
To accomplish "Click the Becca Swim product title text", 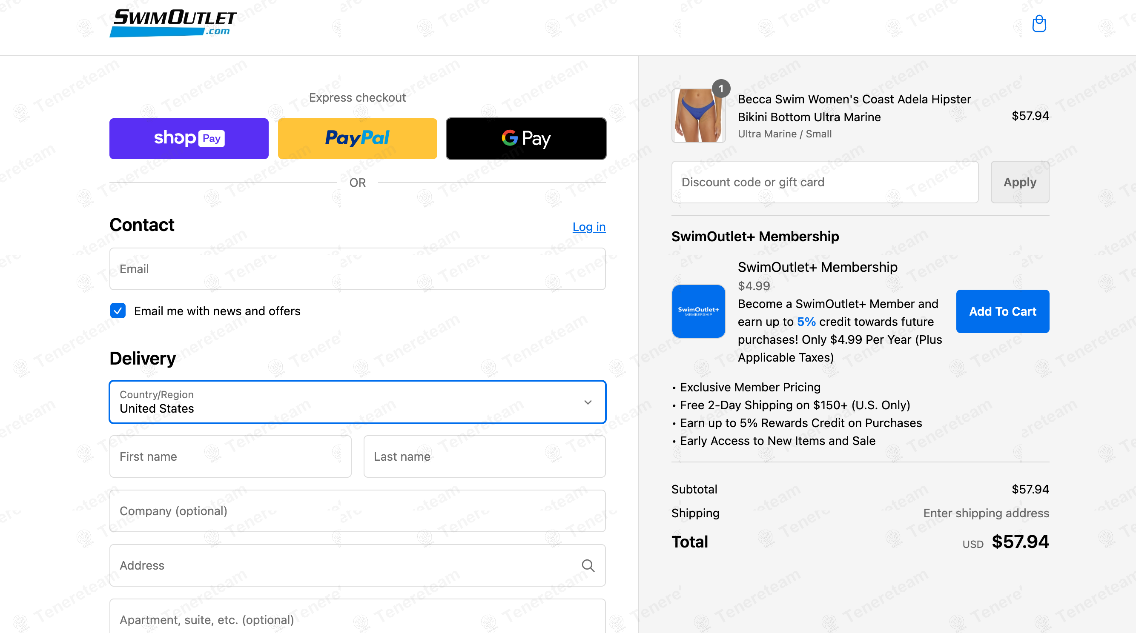I will click(854, 108).
